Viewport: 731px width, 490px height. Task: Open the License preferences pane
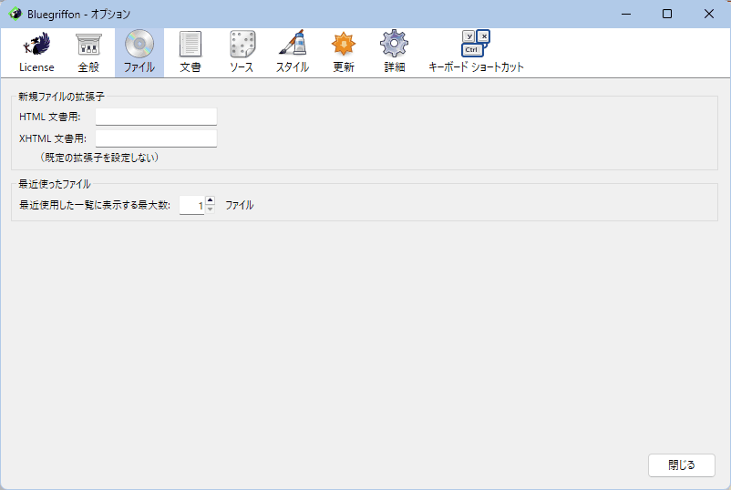coord(36,53)
